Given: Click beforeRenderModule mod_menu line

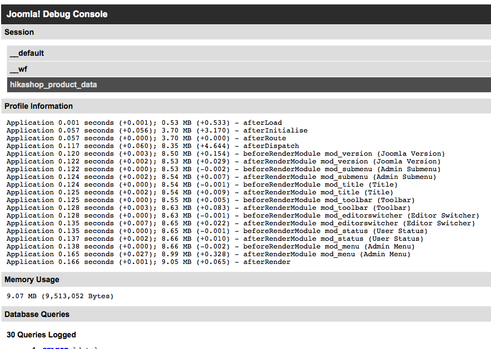Looking at the screenshot, I should (211, 246).
